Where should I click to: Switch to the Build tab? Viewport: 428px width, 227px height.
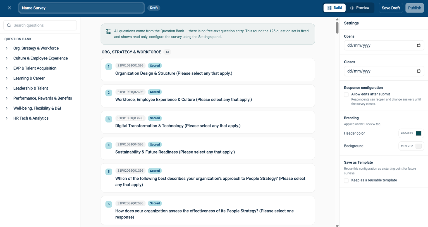click(334, 8)
